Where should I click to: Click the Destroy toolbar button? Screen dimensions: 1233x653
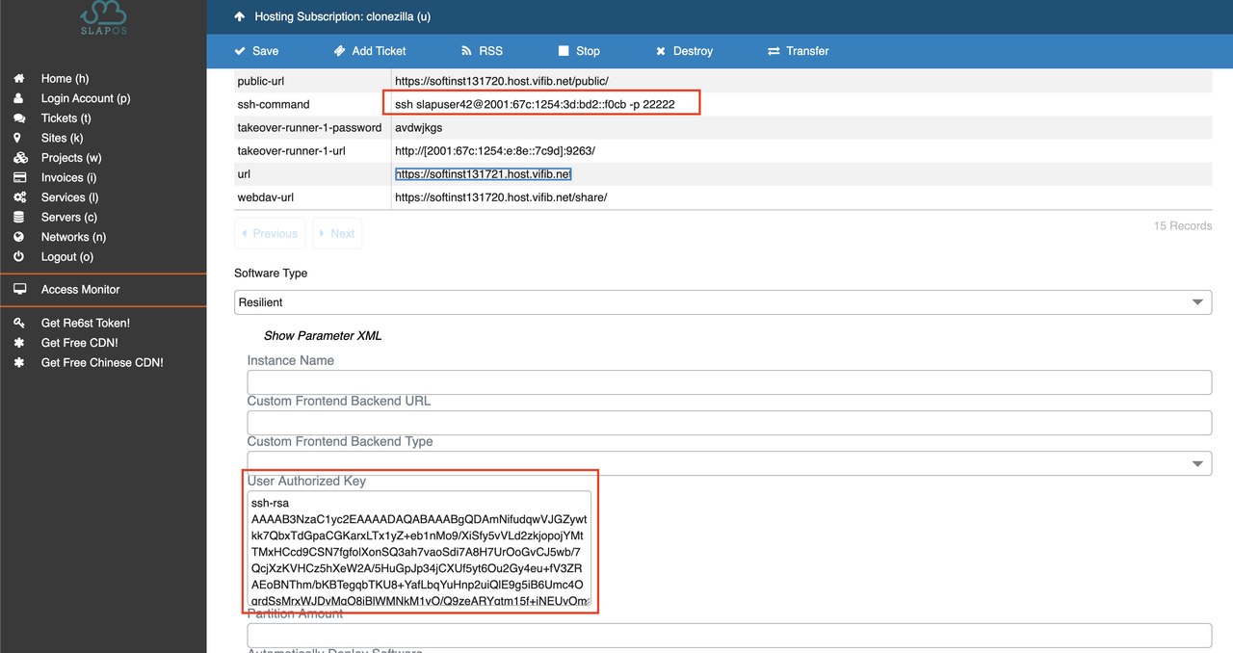tap(684, 51)
